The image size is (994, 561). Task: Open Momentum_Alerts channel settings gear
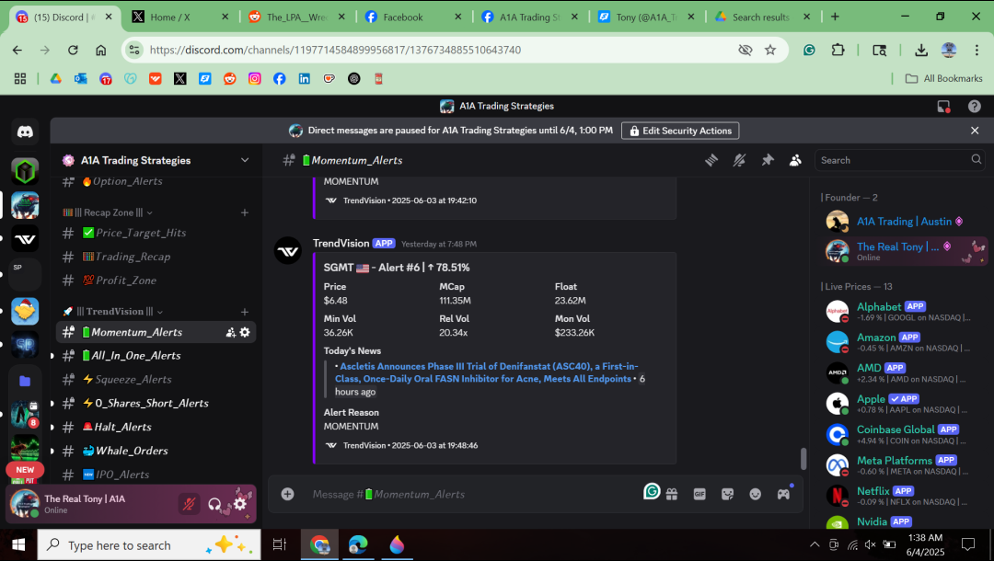[x=245, y=332]
